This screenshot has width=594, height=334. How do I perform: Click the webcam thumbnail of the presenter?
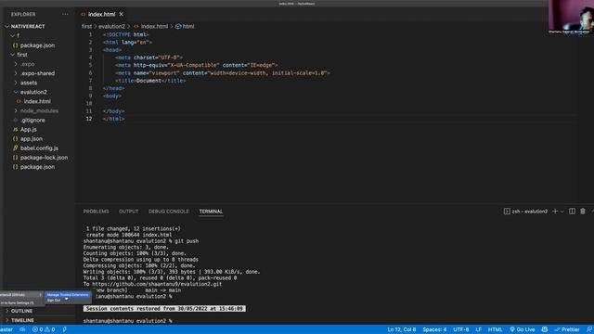pyautogui.click(x=571, y=18)
